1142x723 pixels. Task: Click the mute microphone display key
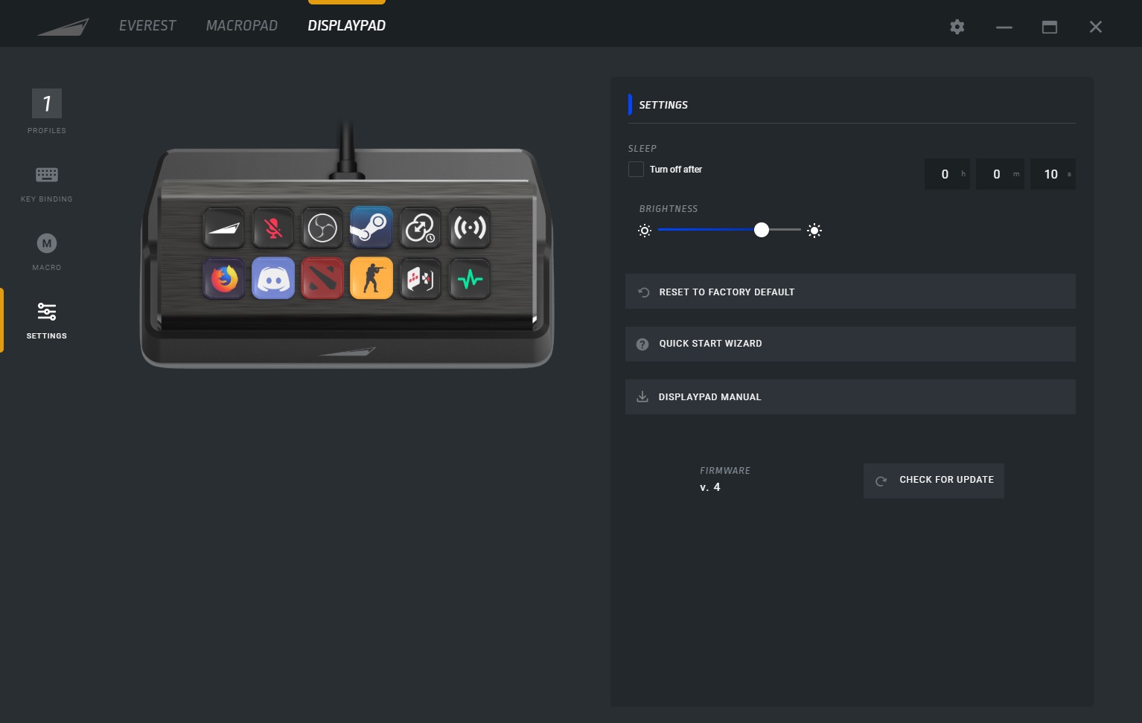click(x=273, y=228)
